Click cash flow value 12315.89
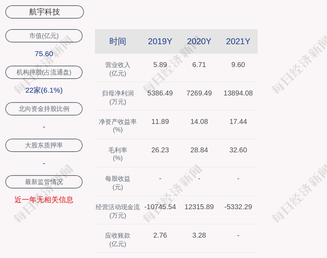The height and width of the screenshot is (258, 327). [199, 207]
